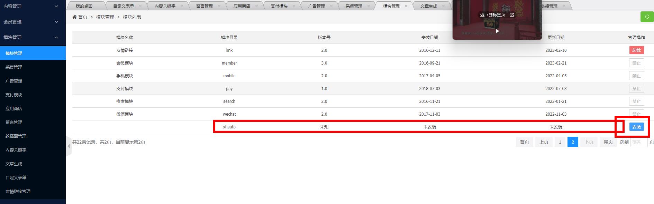The image size is (654, 204).
Task: Click the 上页 previous page button
Action: click(x=544, y=142)
